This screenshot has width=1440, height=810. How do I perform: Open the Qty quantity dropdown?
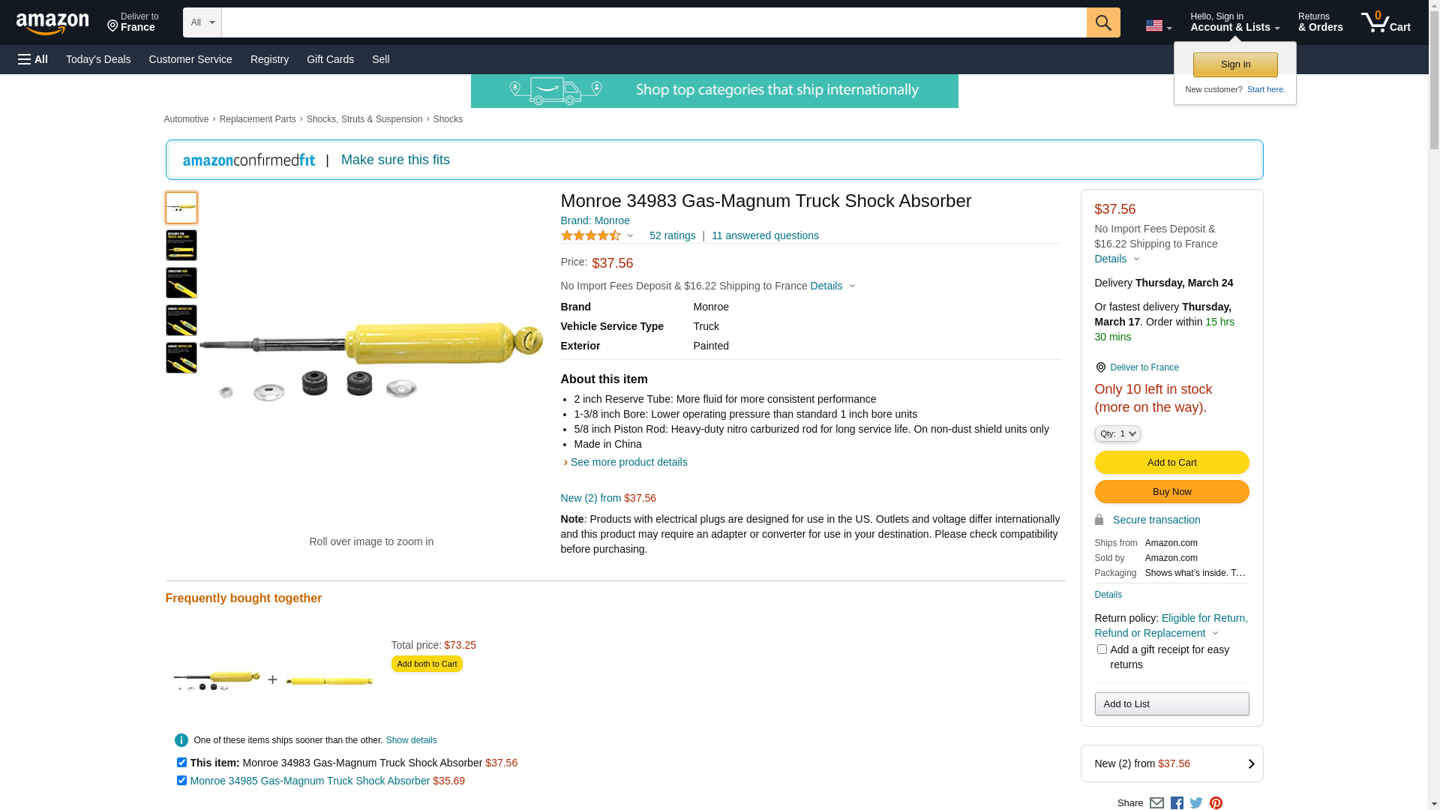(1117, 433)
